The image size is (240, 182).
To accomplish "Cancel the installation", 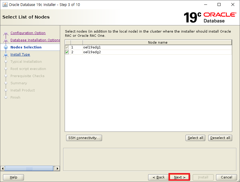I will pos(226,177).
